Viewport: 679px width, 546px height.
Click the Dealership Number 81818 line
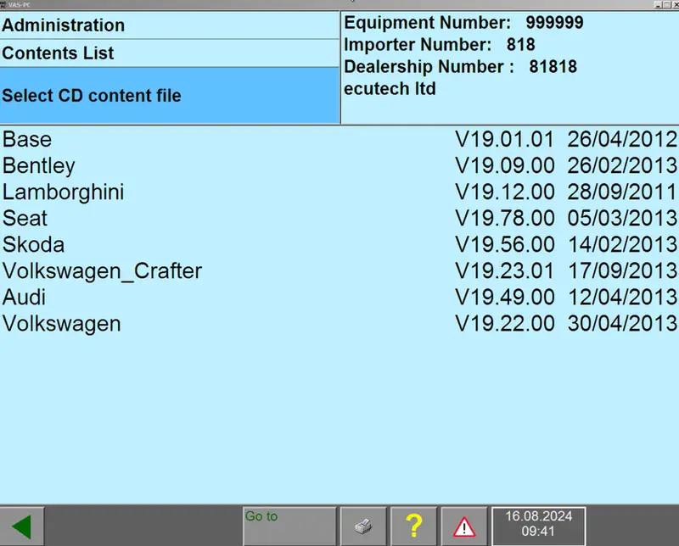461,67
